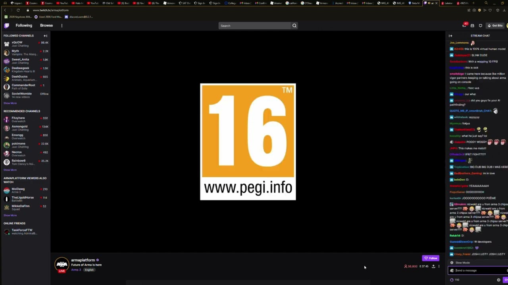This screenshot has width=508, height=285.
Task: Click the browser snapshot camera icon
Action: (x=474, y=10)
